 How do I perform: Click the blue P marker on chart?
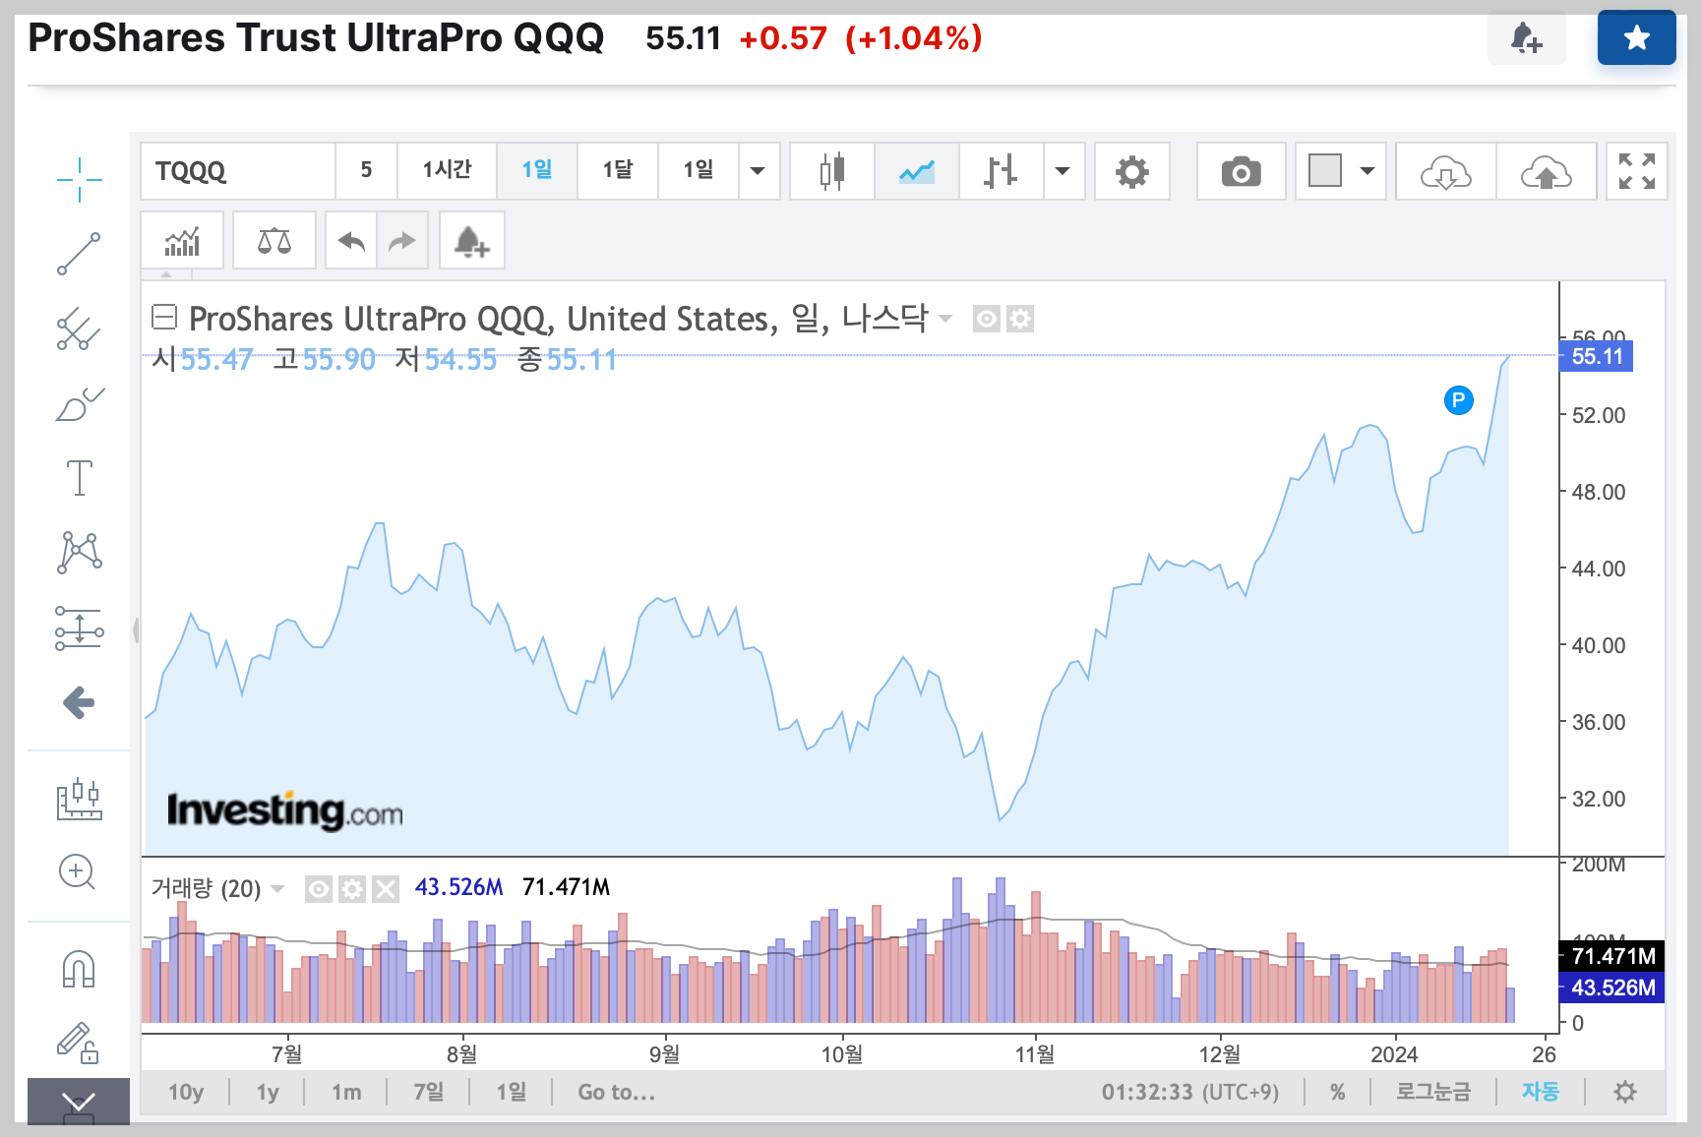tap(1458, 400)
